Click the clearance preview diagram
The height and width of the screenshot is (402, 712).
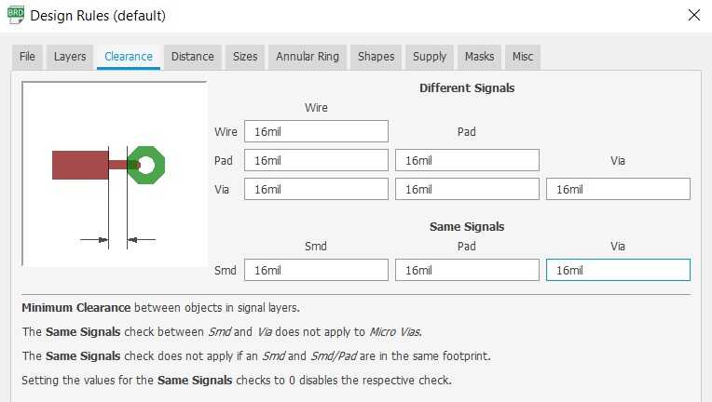[115, 174]
